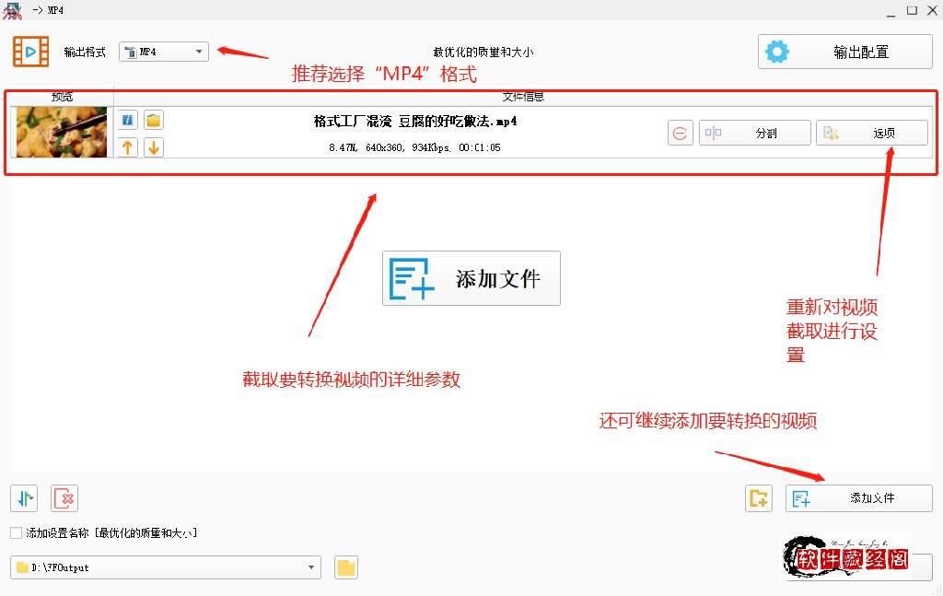Screen dimensions: 943x596
Task: Open the video file info icon
Action: click(126, 120)
